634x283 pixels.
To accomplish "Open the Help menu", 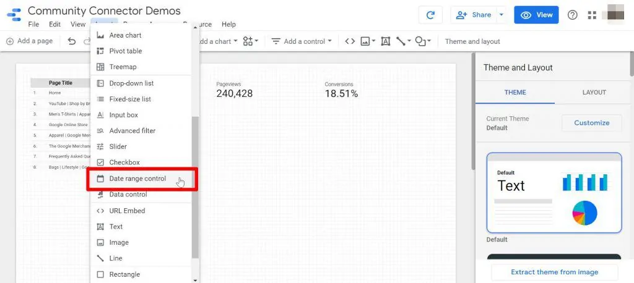I will point(228,24).
